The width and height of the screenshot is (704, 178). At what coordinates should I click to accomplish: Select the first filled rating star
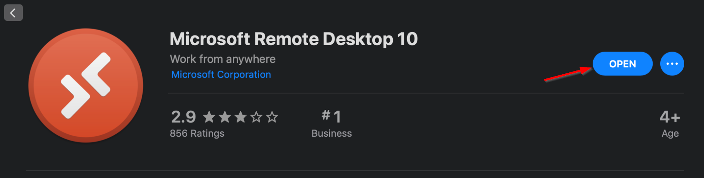pyautogui.click(x=209, y=117)
